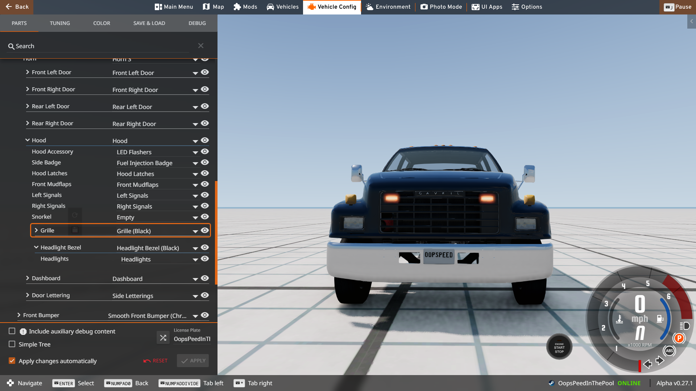Viewport: 696px width, 391px height.
Task: Click the License Plate text field
Action: (x=192, y=339)
